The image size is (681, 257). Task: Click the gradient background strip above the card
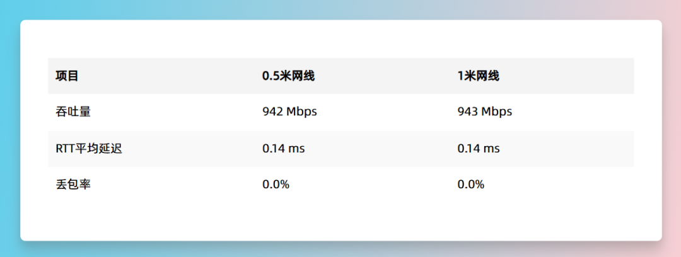coord(340,9)
